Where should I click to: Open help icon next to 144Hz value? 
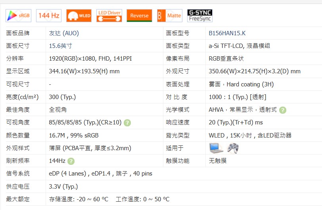pyautogui.click(x=71, y=161)
